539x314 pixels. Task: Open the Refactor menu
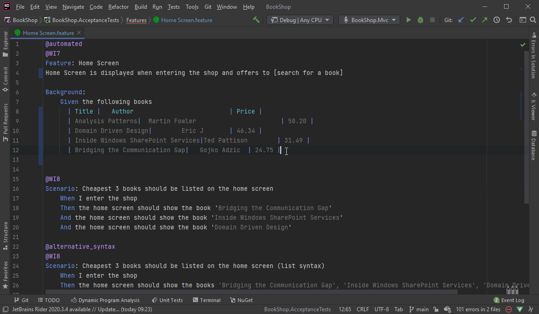pos(118,6)
